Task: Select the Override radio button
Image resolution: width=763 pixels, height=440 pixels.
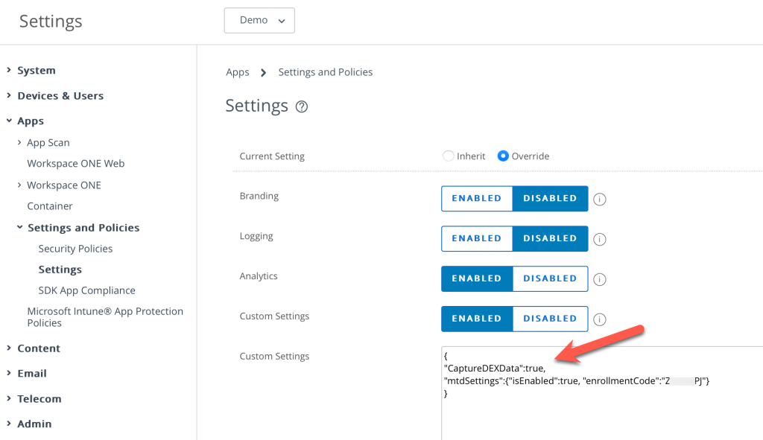Action: click(x=504, y=156)
